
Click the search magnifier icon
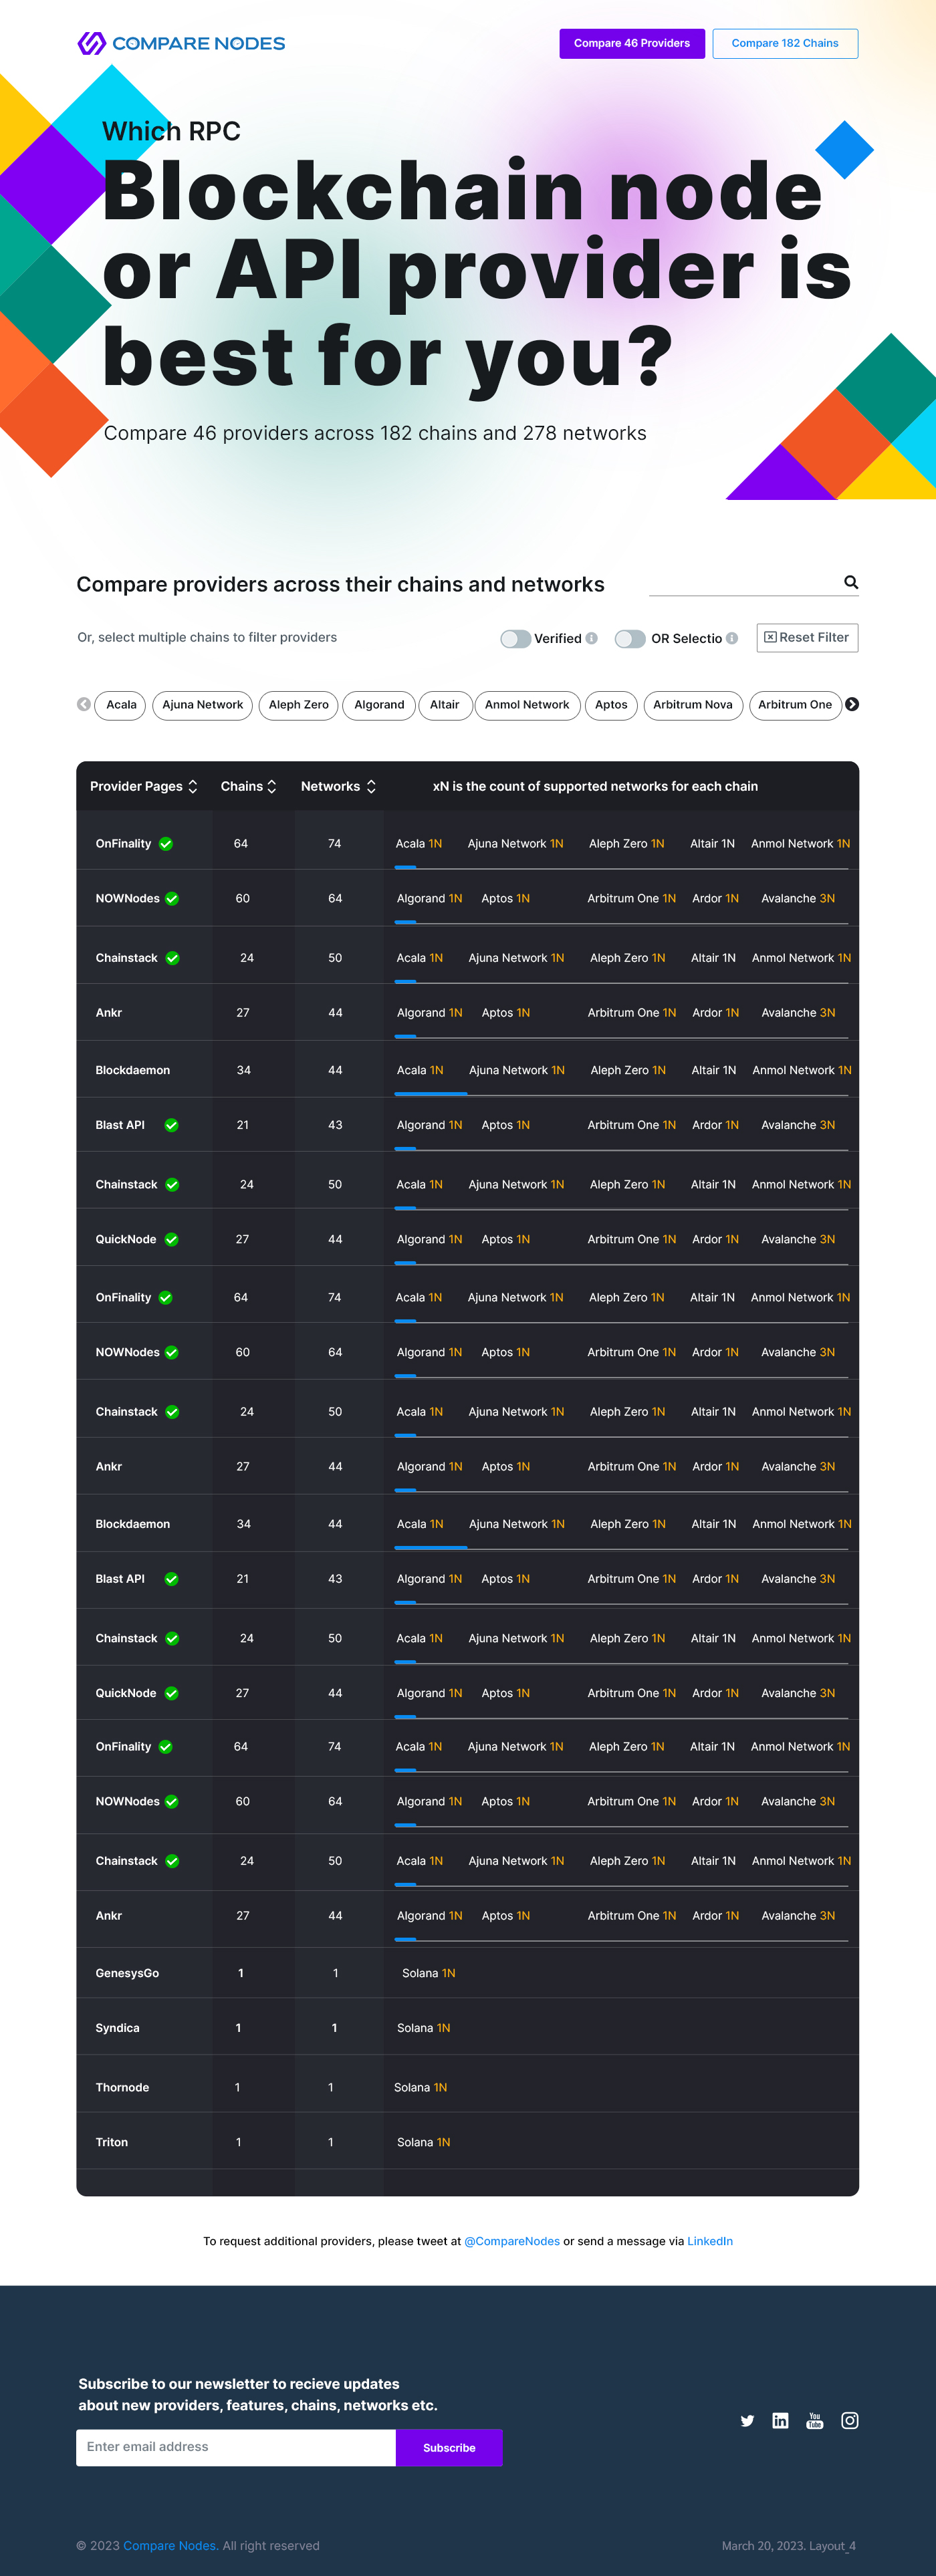pos(850,582)
